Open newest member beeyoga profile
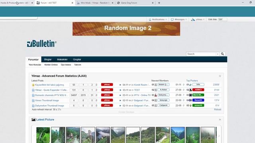The image size is (255, 143). click(x=163, y=100)
